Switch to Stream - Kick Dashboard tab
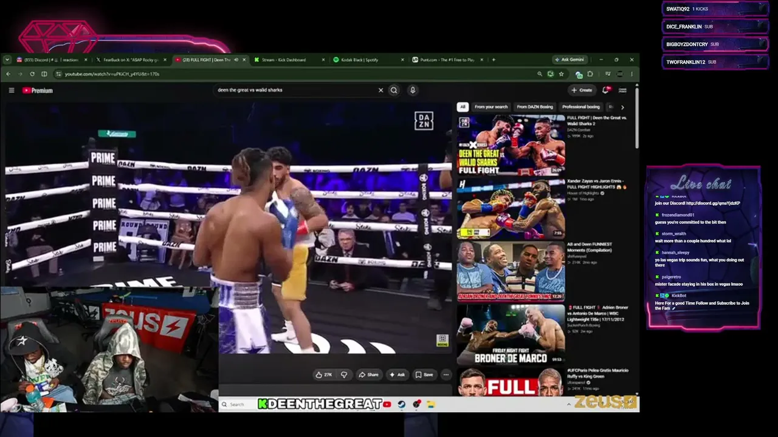Image resolution: width=778 pixels, height=437 pixels. [289, 60]
